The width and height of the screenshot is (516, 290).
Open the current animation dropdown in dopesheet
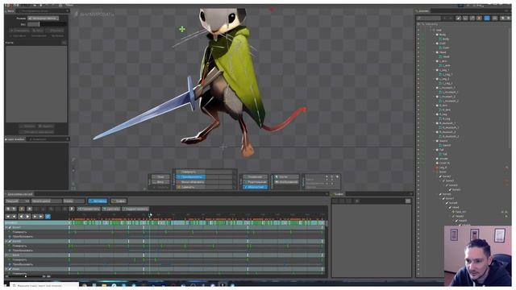click(x=18, y=201)
